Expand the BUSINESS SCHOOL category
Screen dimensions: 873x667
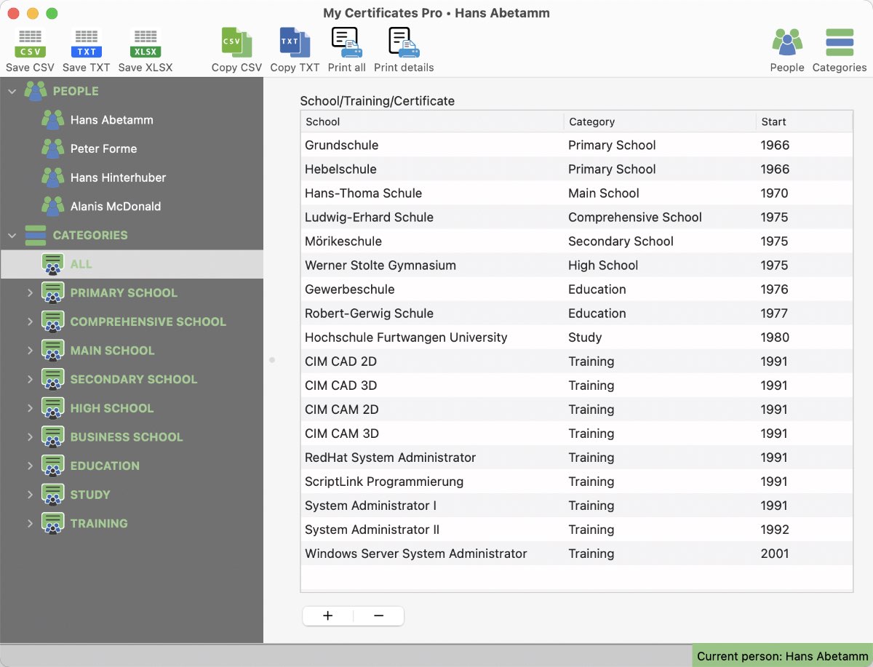(x=30, y=437)
